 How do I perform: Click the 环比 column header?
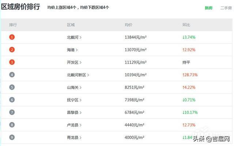click(x=186, y=25)
